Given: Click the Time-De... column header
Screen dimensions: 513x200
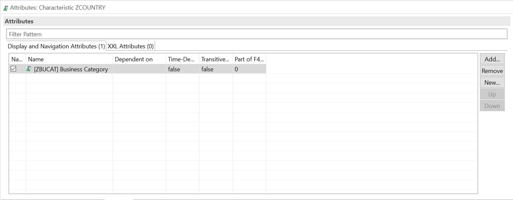Looking at the screenshot, I should [x=183, y=59].
